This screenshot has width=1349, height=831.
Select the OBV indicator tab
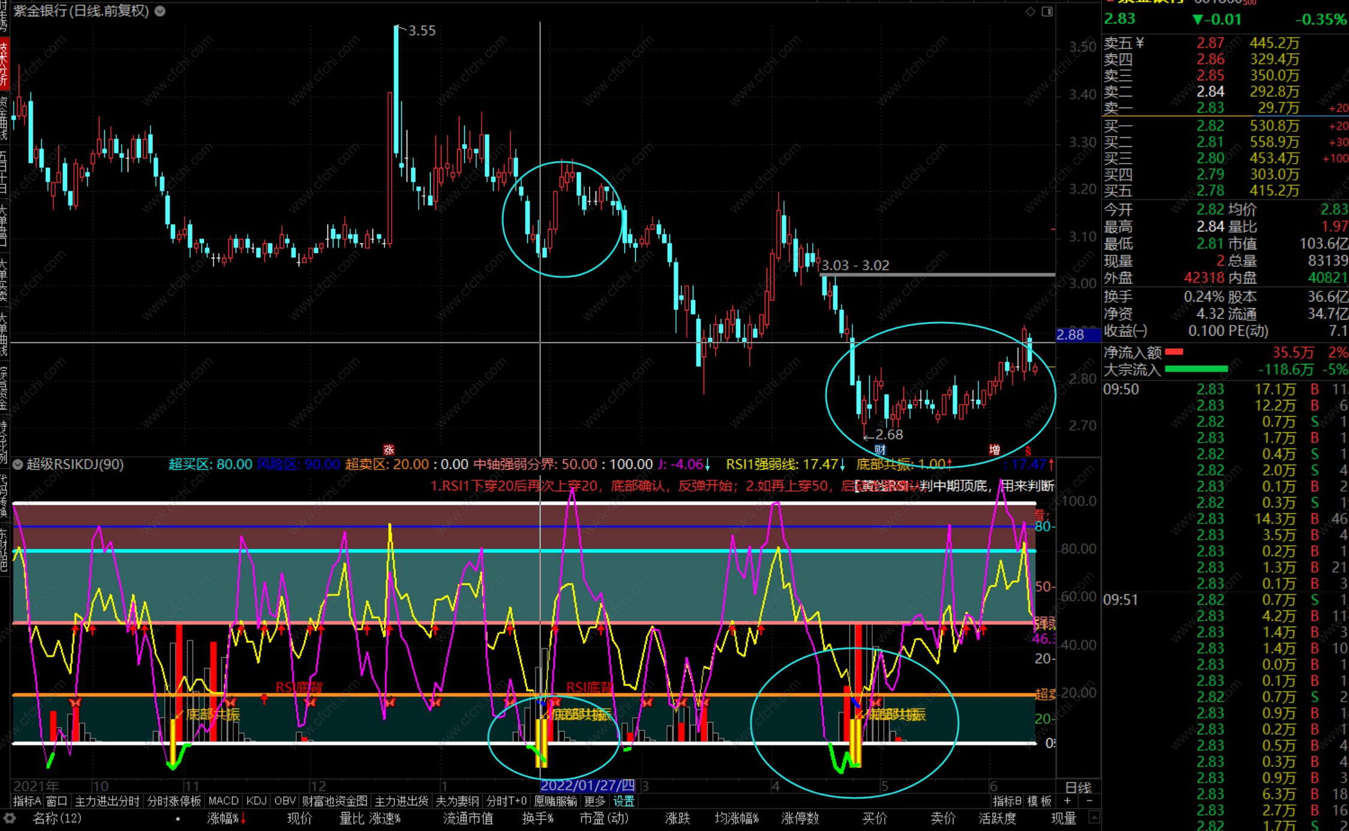(x=285, y=801)
